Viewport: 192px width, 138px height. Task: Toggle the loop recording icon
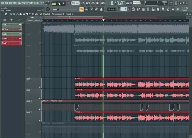[103, 3]
